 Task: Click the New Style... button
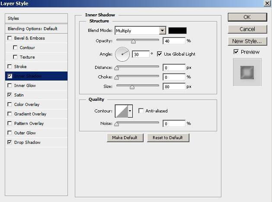[247, 41]
